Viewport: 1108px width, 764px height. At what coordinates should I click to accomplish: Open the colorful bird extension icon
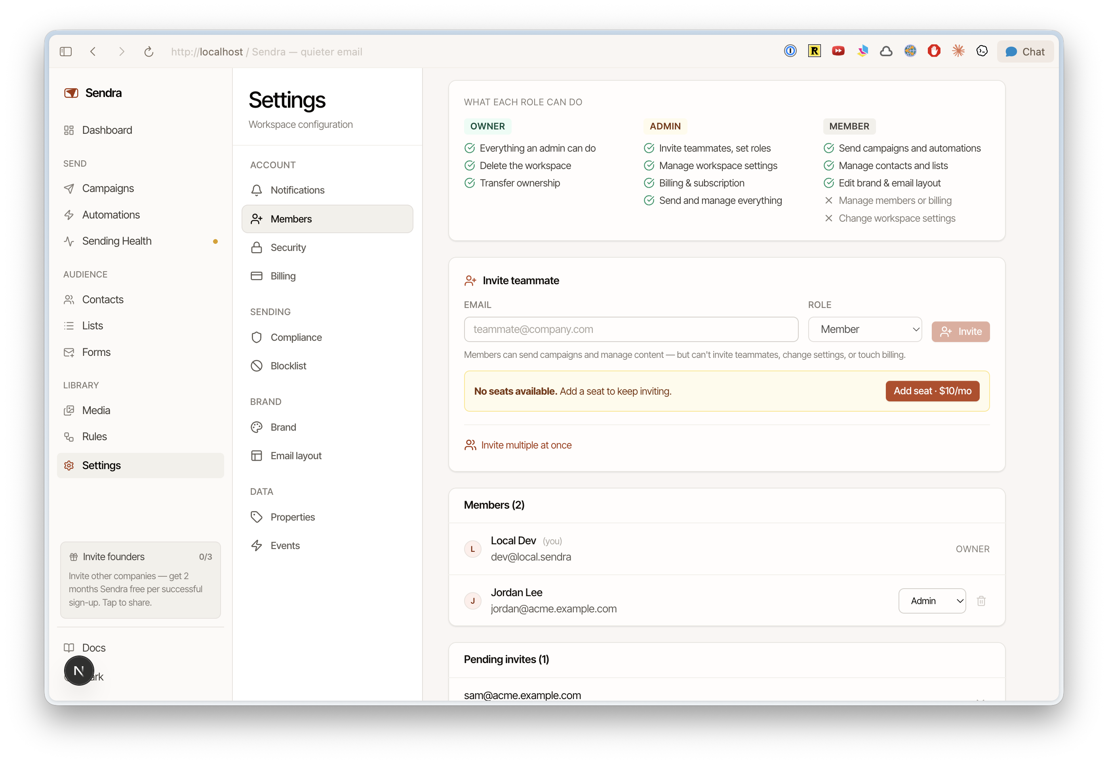tap(862, 51)
